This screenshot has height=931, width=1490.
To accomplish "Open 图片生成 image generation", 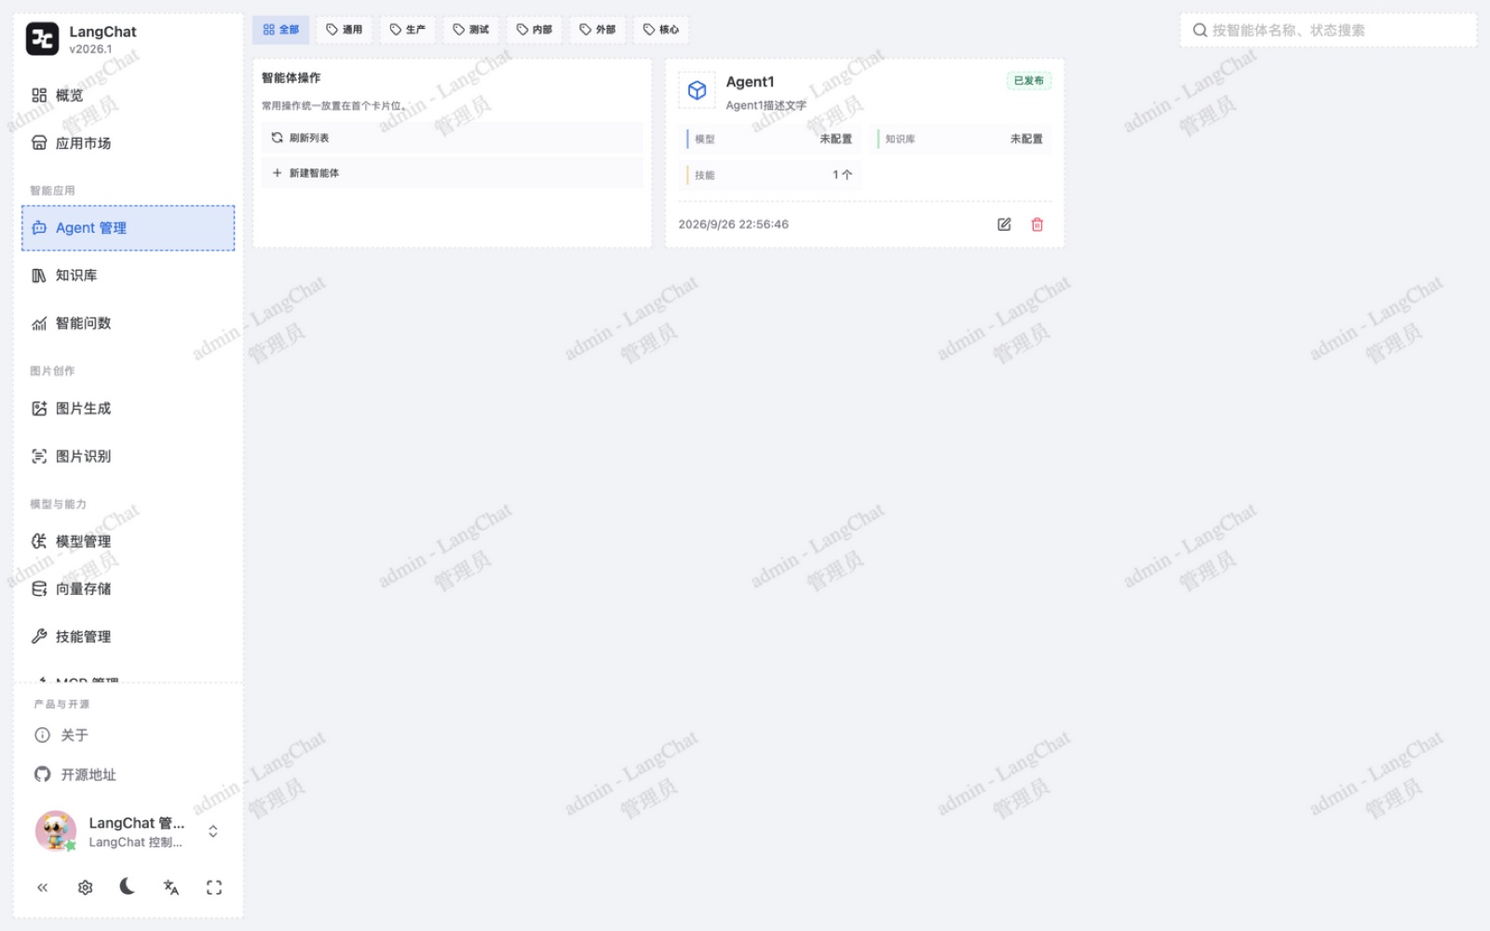I will 129,409.
